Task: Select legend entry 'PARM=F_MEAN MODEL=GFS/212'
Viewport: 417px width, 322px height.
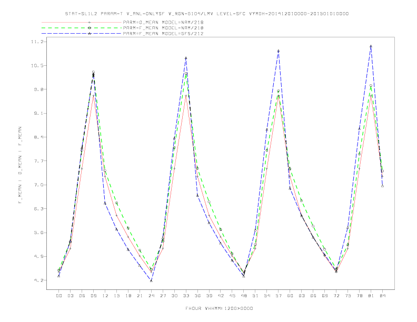Action: click(163, 34)
